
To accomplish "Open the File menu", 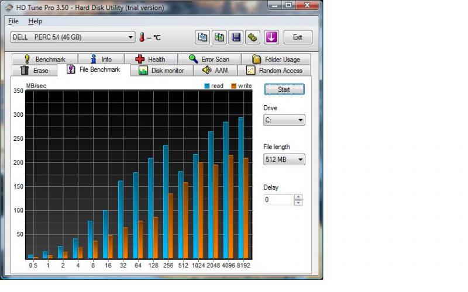I will [x=13, y=21].
